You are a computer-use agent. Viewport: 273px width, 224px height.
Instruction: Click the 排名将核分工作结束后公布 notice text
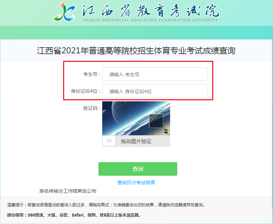68,191
